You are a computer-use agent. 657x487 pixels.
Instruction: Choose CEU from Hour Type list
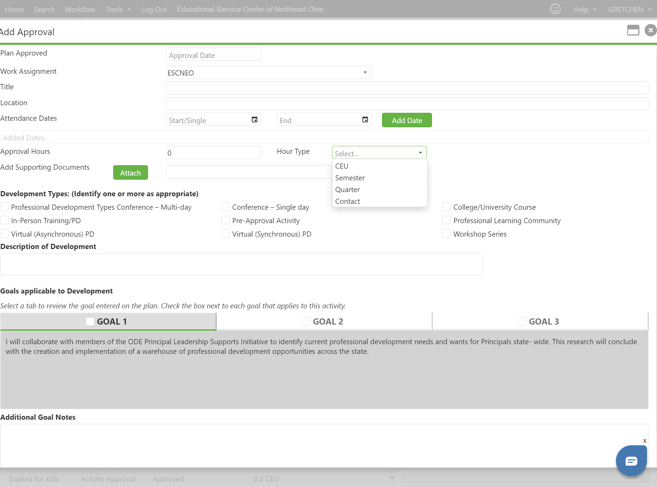380,166
